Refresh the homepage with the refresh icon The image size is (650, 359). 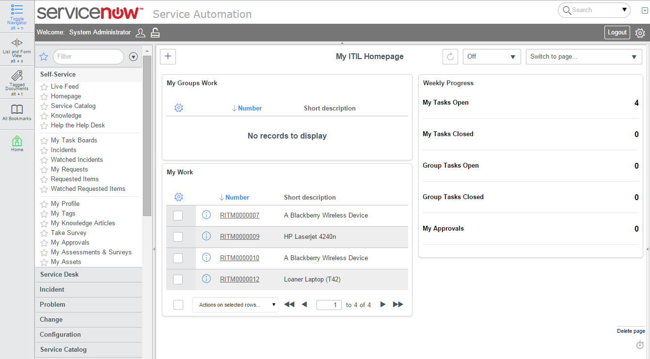tap(450, 57)
